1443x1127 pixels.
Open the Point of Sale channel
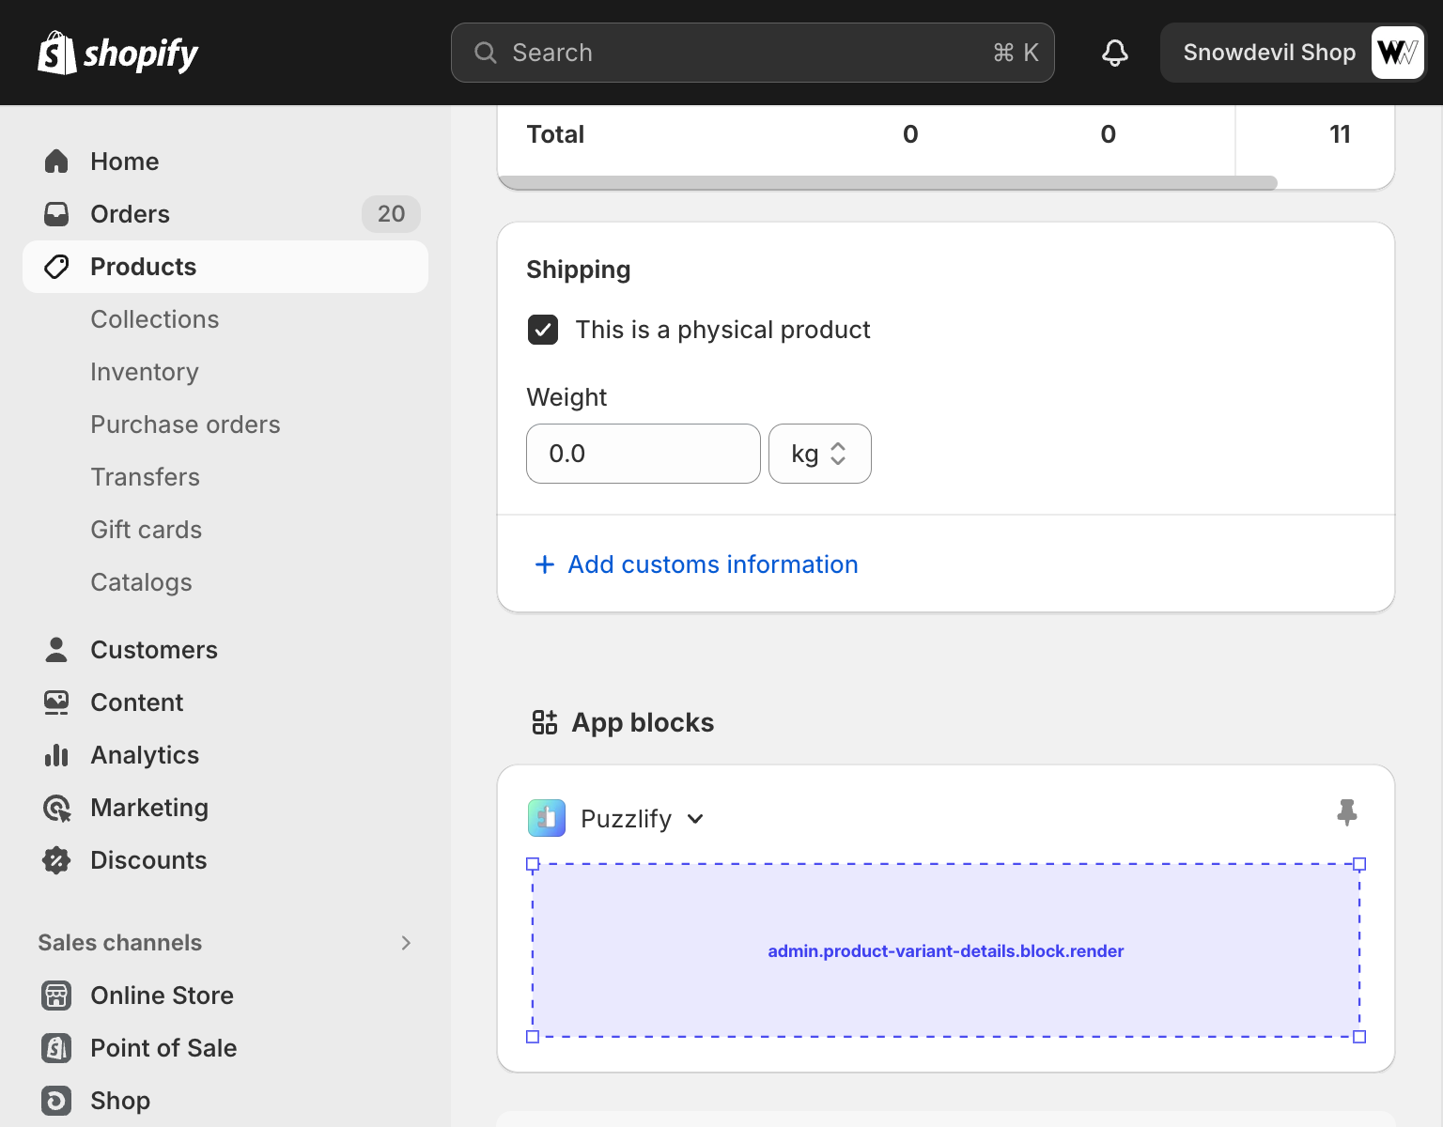[163, 1048]
